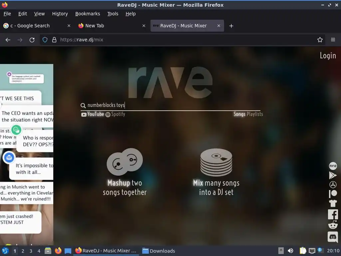Click the mashup two discs icon
The image size is (341, 256).
125,162
